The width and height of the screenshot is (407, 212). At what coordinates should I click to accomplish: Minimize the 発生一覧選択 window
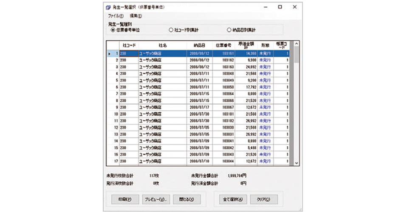(266, 7)
